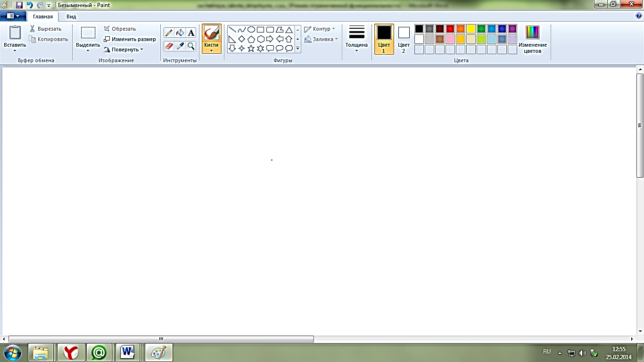This screenshot has width=644, height=362.
Task: Choose the Rectangle shape
Action: [261, 30]
